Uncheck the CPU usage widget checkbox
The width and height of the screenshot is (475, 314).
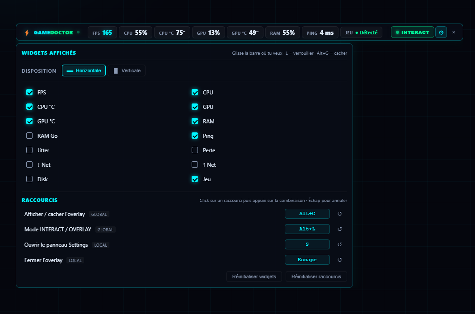pyautogui.click(x=195, y=92)
